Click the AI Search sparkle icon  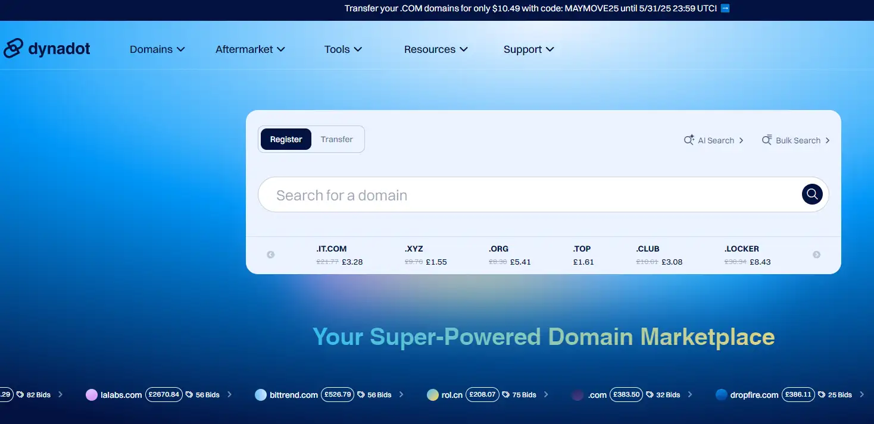click(689, 140)
